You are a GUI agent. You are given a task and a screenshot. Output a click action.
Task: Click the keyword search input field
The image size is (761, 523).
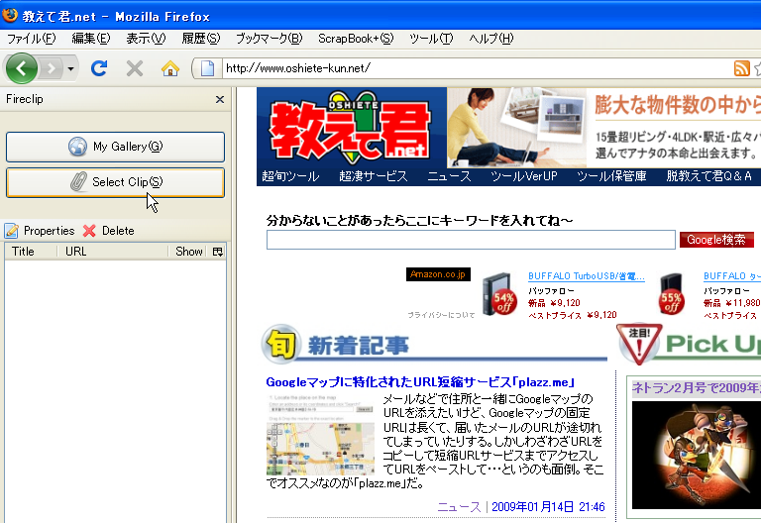point(471,240)
